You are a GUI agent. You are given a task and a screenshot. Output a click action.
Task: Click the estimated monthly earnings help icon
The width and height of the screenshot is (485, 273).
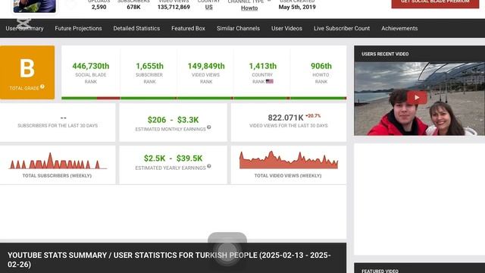209,127
